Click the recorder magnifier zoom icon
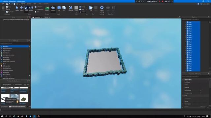Viewport: 211px width, 118px height. click(141, 1)
